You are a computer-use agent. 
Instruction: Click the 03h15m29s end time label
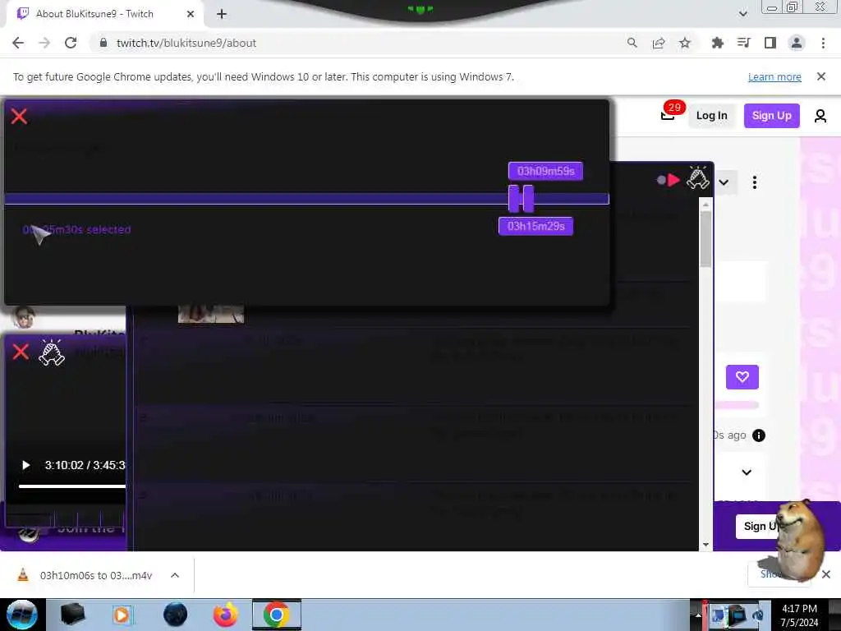coord(535,227)
